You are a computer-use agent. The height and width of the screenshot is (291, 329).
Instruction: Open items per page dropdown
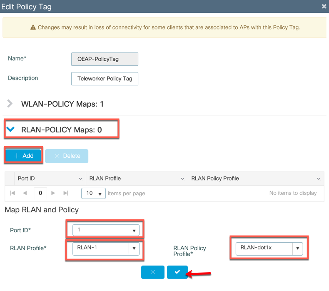(93, 193)
